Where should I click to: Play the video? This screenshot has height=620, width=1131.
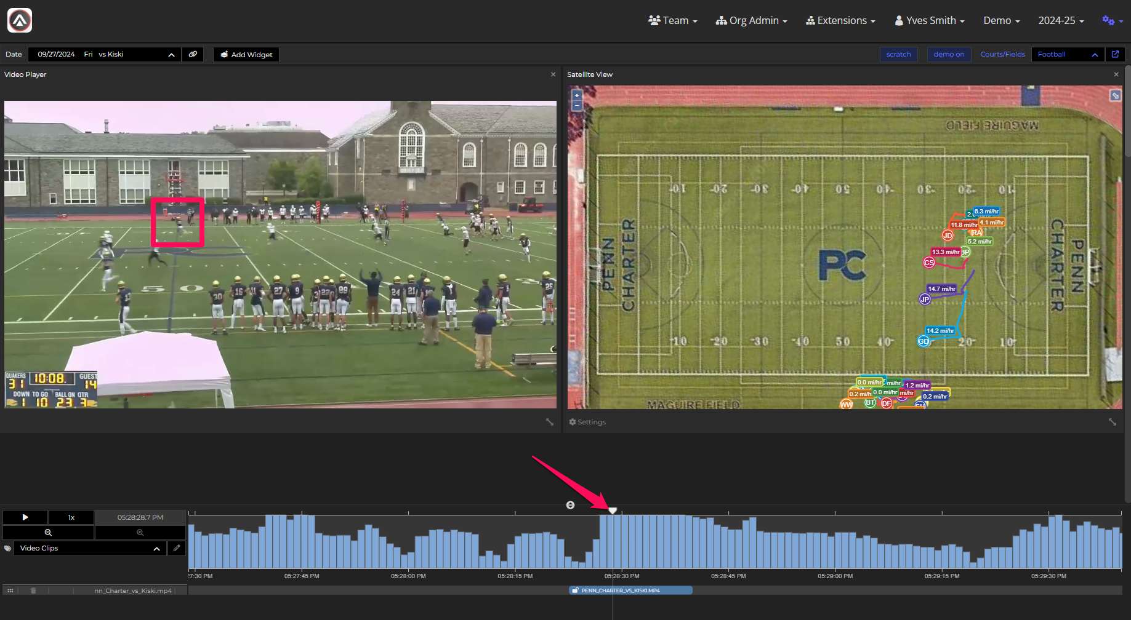(x=25, y=517)
